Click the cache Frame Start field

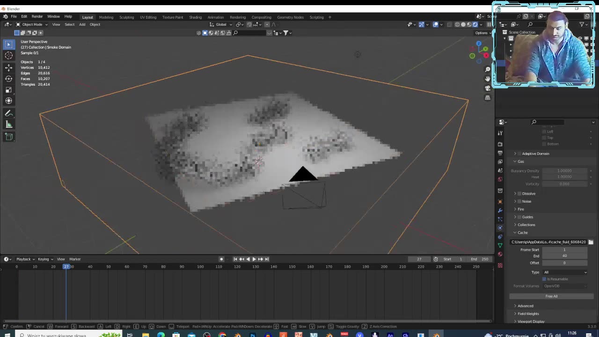[564, 250]
